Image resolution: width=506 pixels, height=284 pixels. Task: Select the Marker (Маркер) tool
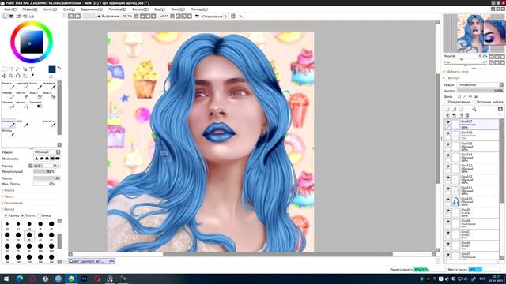pyautogui.click(x=9, y=95)
